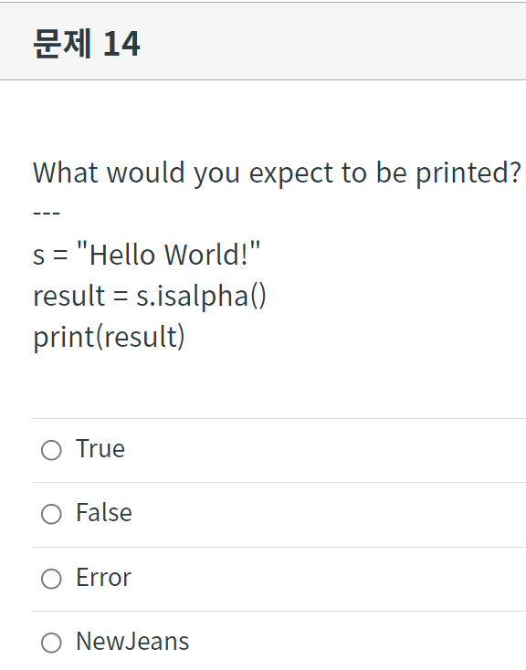This screenshot has width=526, height=670.
Task: Click the number 14 in the heading
Action: 121,44
